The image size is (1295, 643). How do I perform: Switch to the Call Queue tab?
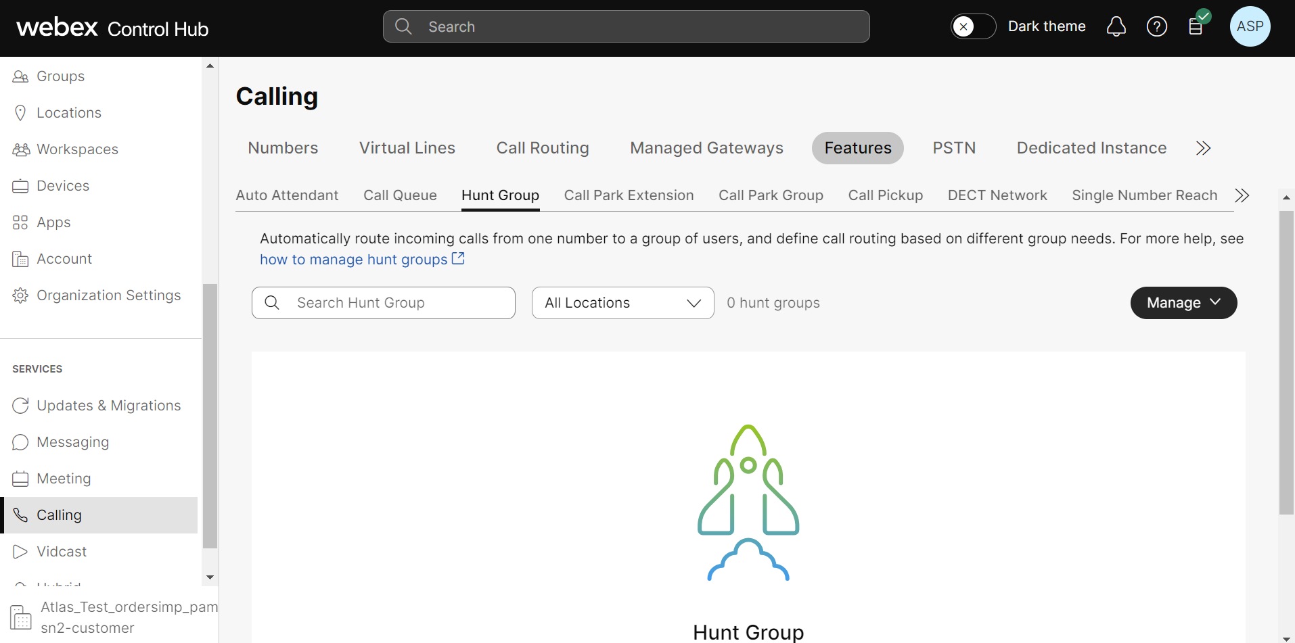click(x=399, y=195)
